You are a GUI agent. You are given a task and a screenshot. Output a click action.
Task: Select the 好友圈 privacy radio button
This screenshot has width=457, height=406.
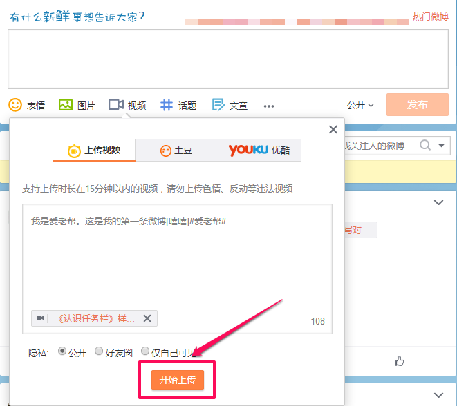(x=99, y=351)
